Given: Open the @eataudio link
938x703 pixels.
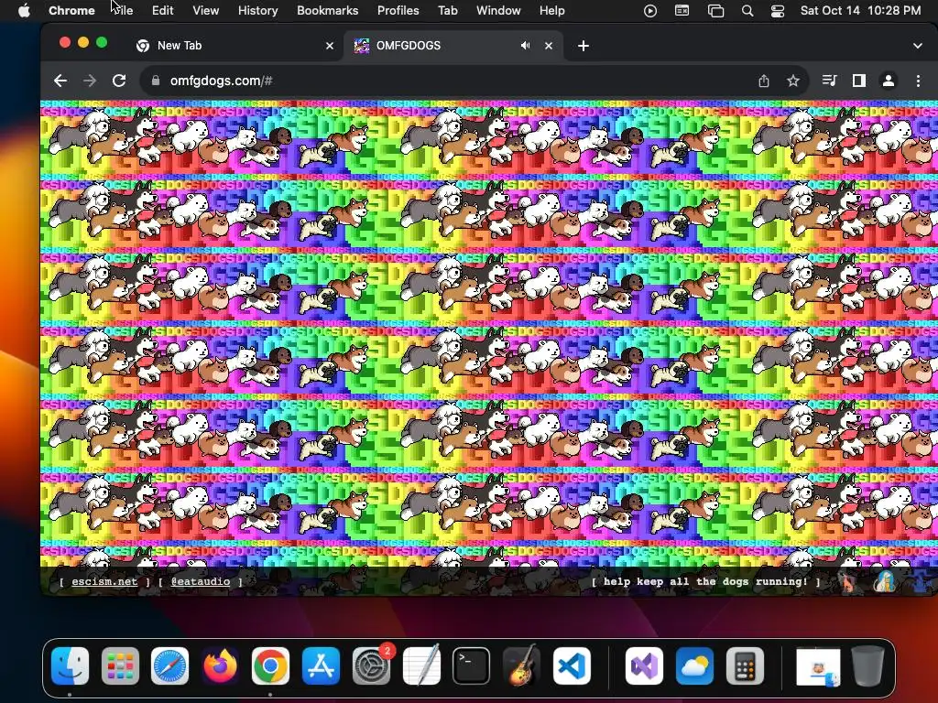Looking at the screenshot, I should pos(201,581).
